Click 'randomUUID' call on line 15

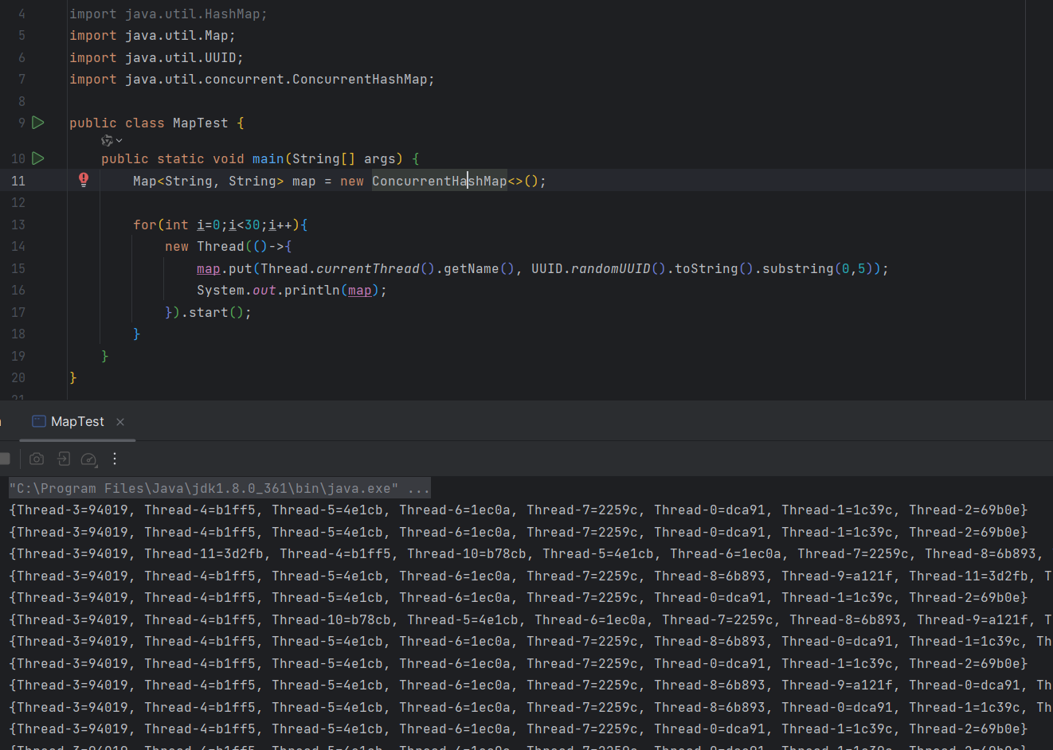click(610, 268)
